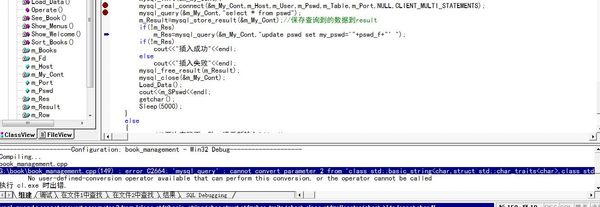Click 'Compiling...' line in output pane
The image size is (600, 207).
pos(20,157)
